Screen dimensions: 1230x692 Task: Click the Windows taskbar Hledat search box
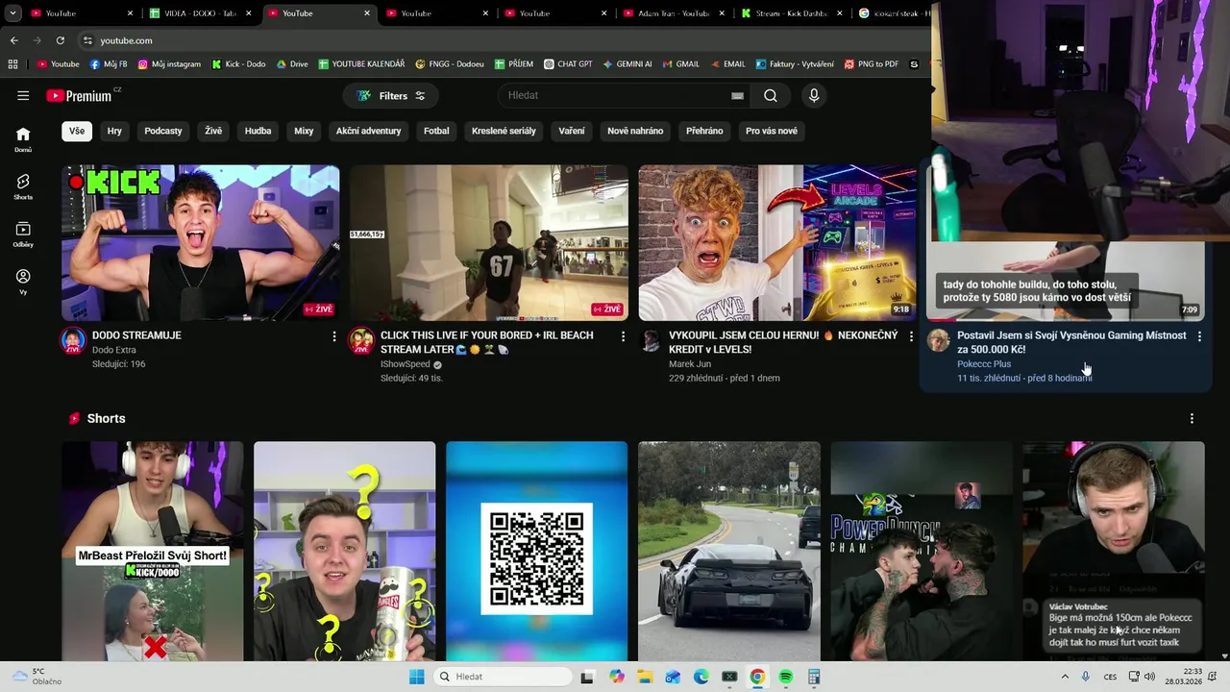(502, 677)
